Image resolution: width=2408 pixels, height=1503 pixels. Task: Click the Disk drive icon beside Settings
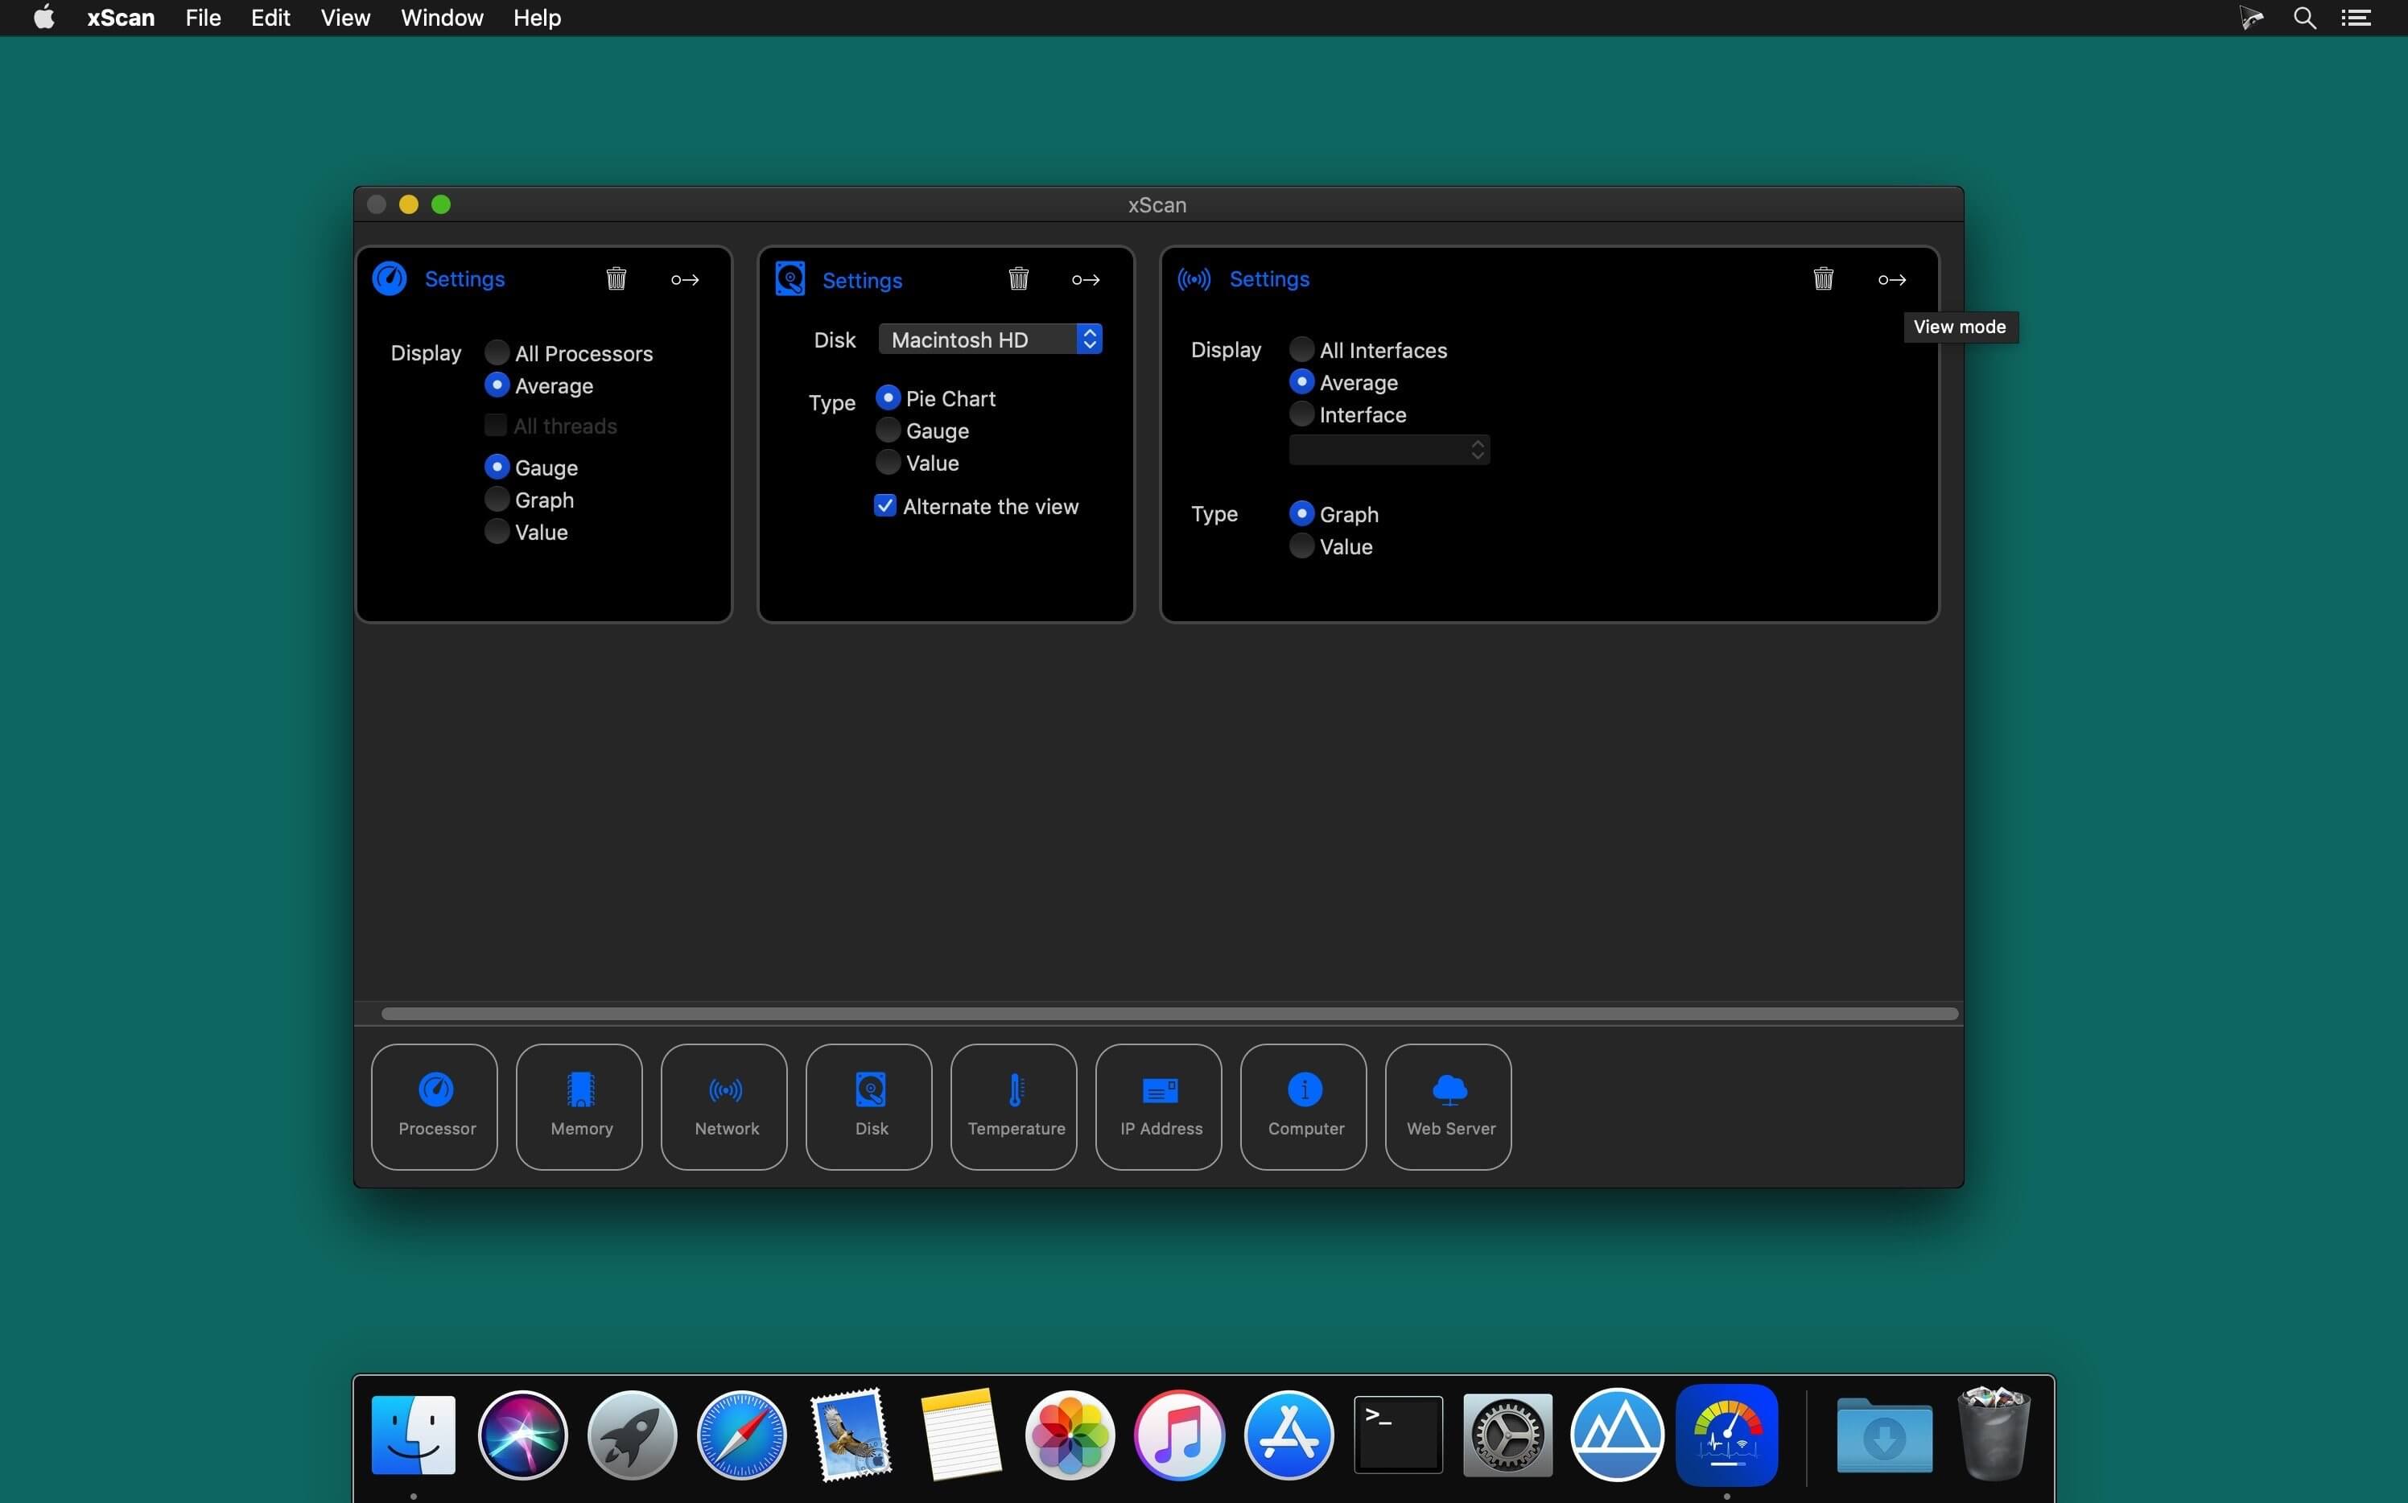tap(790, 279)
